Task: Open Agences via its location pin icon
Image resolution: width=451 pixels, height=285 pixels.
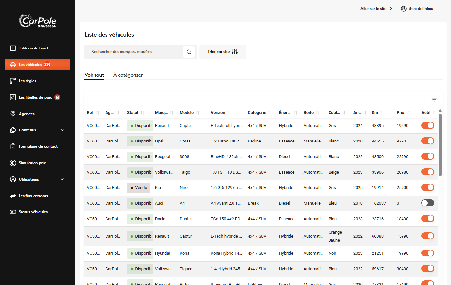Action: [x=13, y=114]
